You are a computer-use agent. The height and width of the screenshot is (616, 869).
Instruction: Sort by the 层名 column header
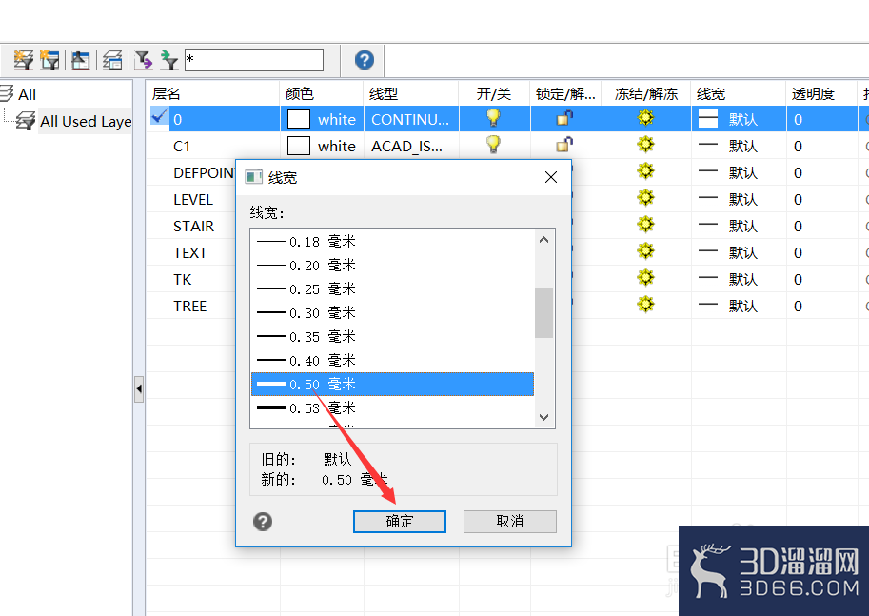coord(212,93)
